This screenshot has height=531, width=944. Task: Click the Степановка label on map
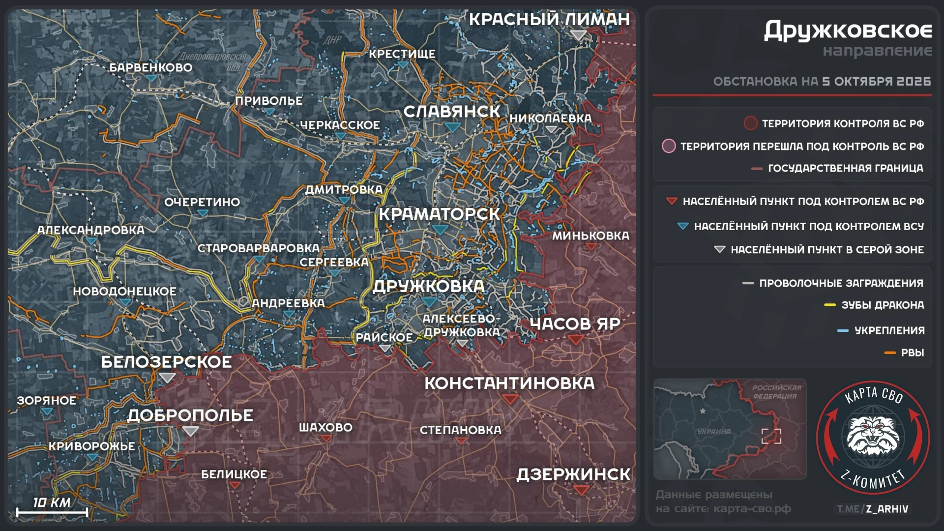(461, 430)
